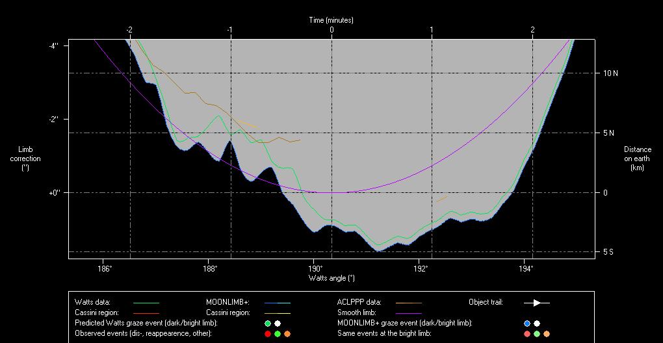Click pink dot for same events at bright limb
The width and height of the screenshot is (663, 343).
tap(526, 334)
